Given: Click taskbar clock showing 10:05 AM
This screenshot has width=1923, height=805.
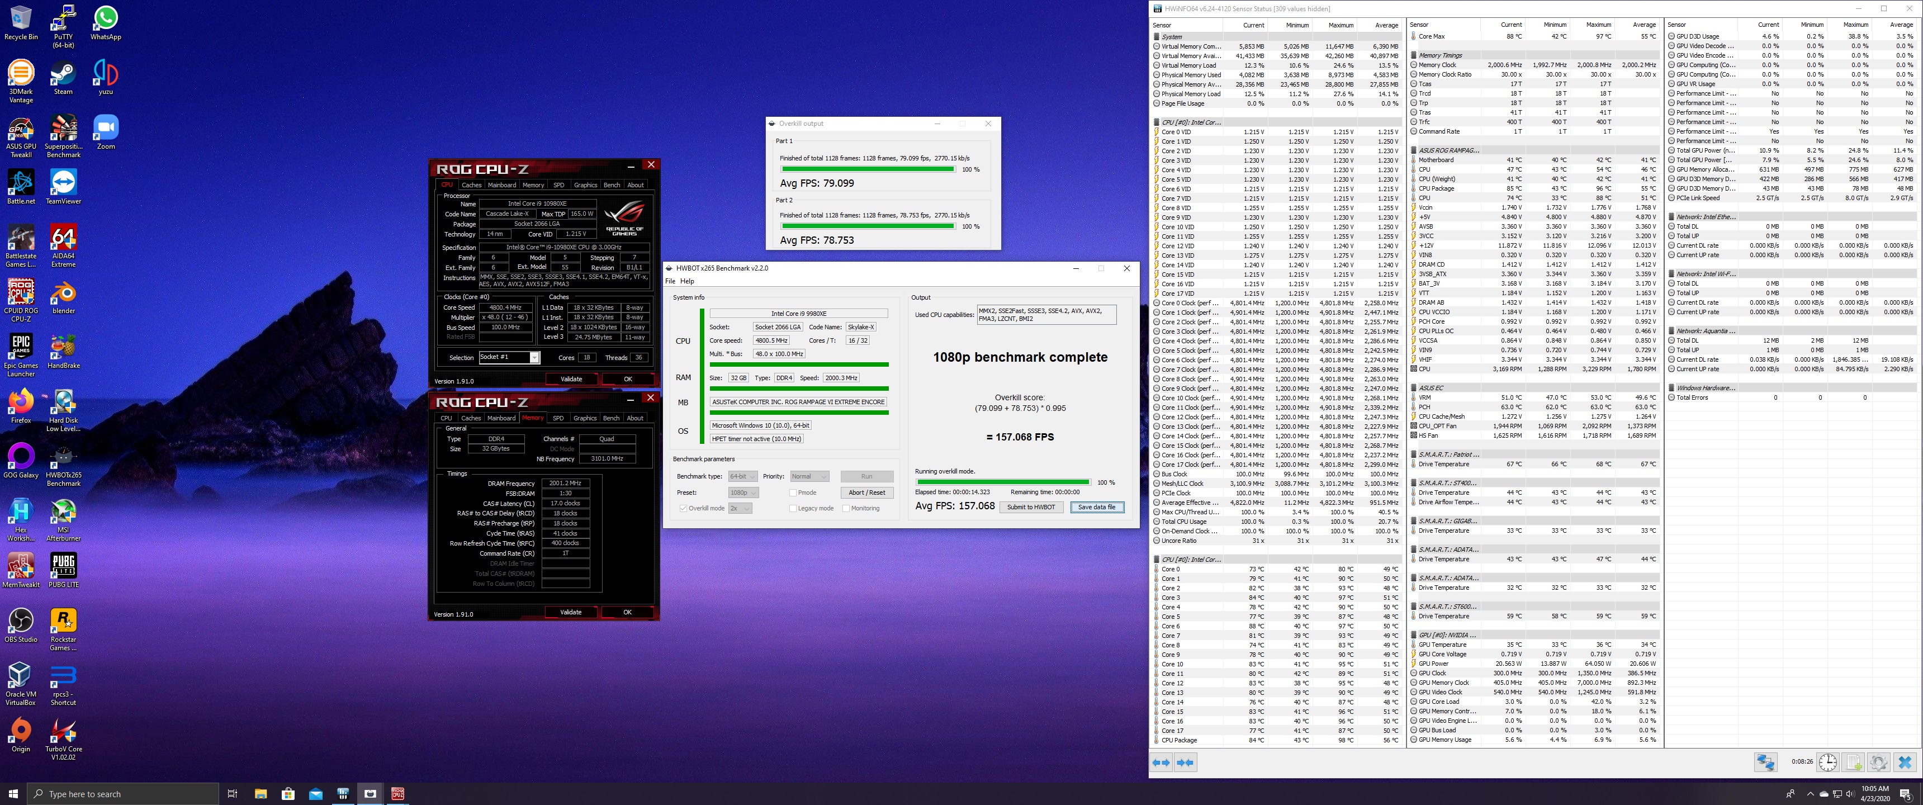Looking at the screenshot, I should click(x=1874, y=793).
